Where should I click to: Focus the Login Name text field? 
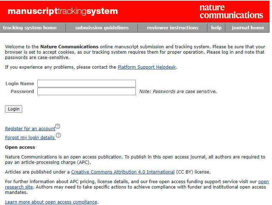tap(86, 84)
